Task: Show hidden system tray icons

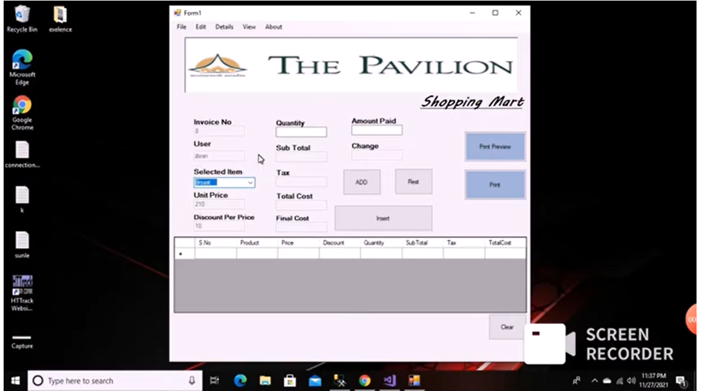Action: click(594, 381)
